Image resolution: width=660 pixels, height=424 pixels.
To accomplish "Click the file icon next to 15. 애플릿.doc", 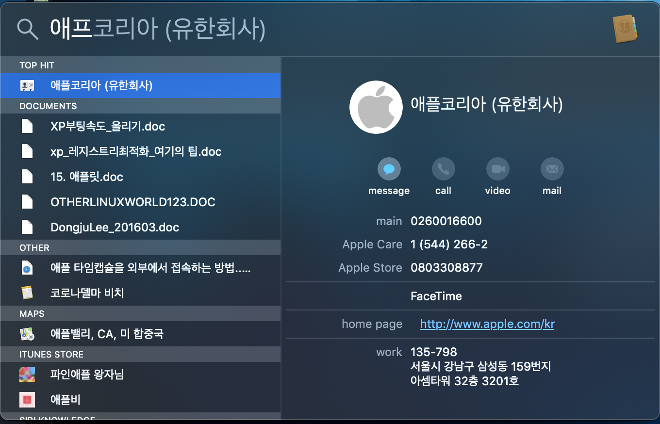I will tap(27, 177).
